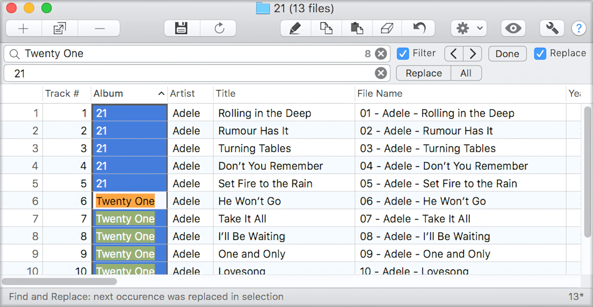
Task: Select the Twenty One album cell in row 8
Action: [129, 236]
